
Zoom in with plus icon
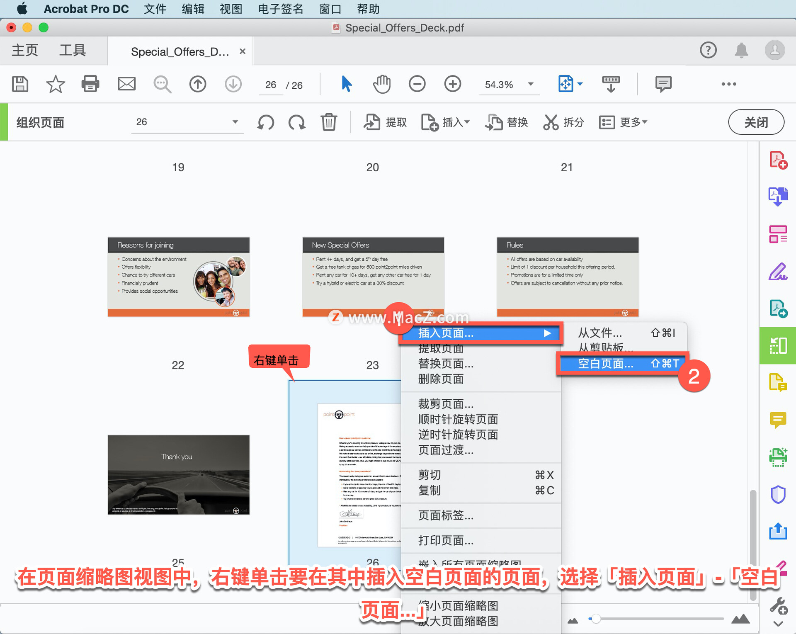[x=453, y=84]
